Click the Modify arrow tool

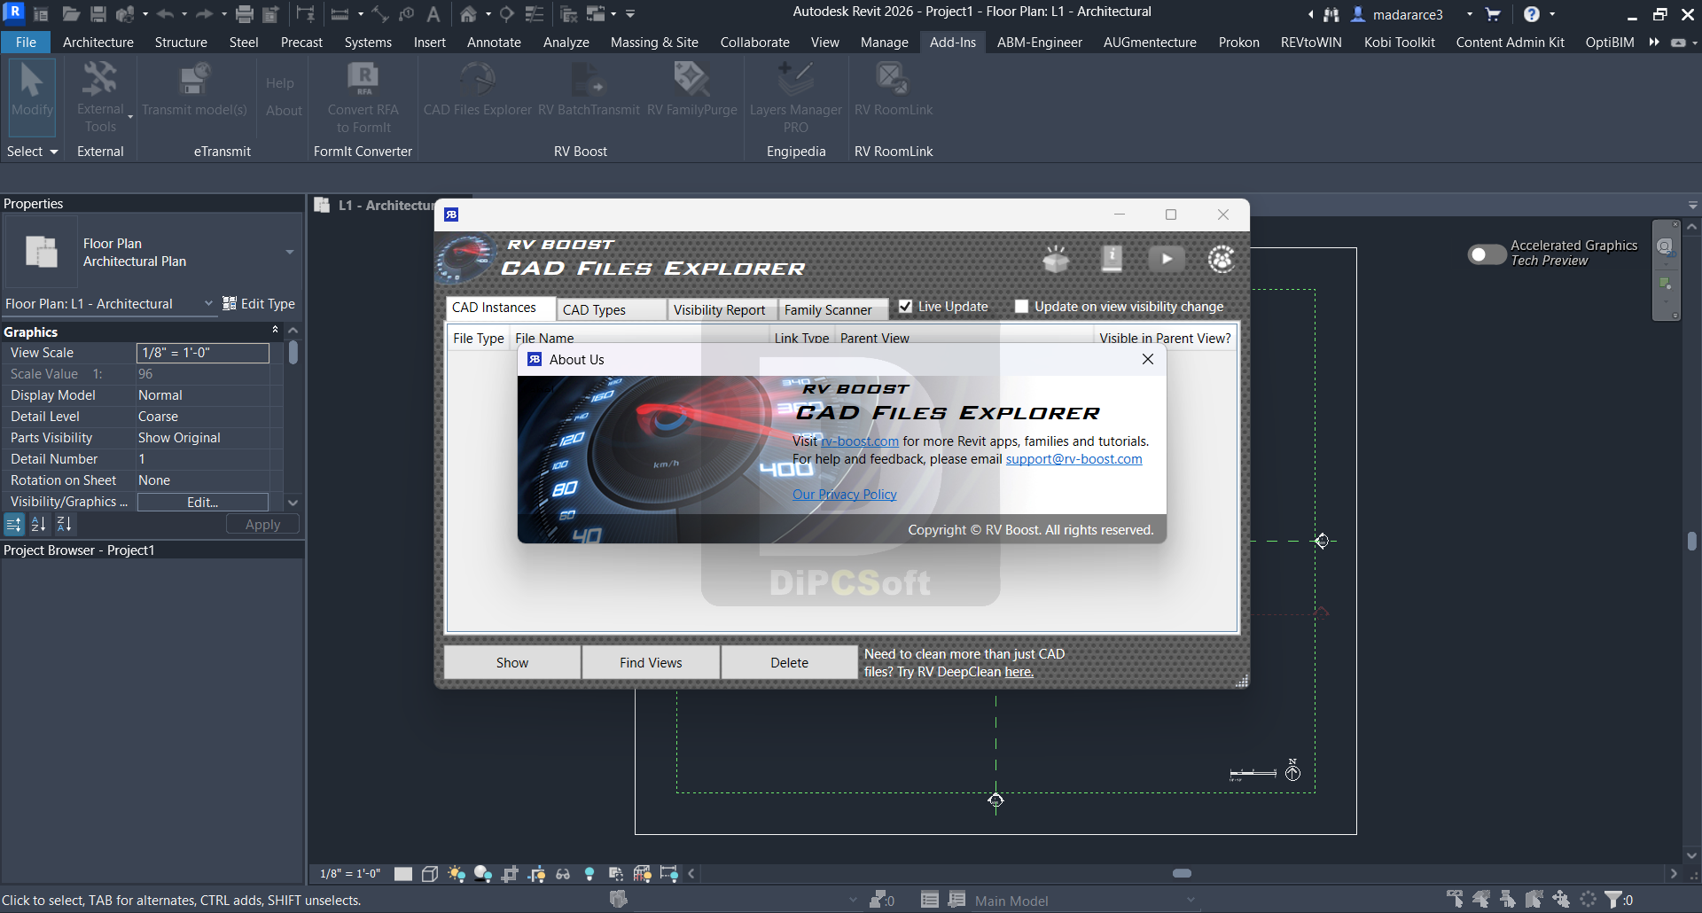pyautogui.click(x=32, y=97)
